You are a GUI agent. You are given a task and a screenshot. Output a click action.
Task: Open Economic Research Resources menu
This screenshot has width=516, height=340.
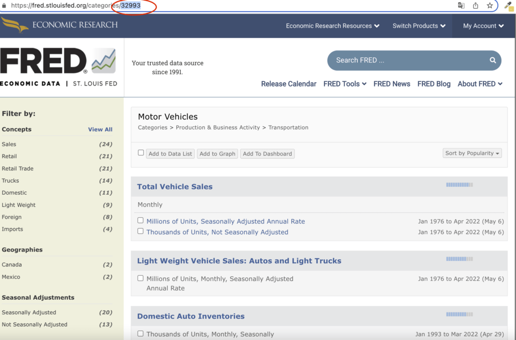point(333,26)
